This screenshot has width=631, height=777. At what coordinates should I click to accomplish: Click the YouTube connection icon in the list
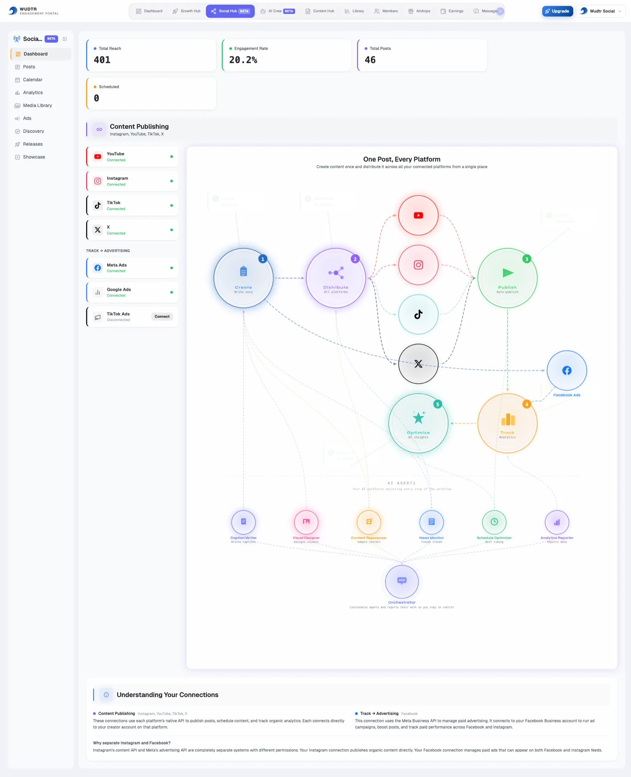coord(98,157)
